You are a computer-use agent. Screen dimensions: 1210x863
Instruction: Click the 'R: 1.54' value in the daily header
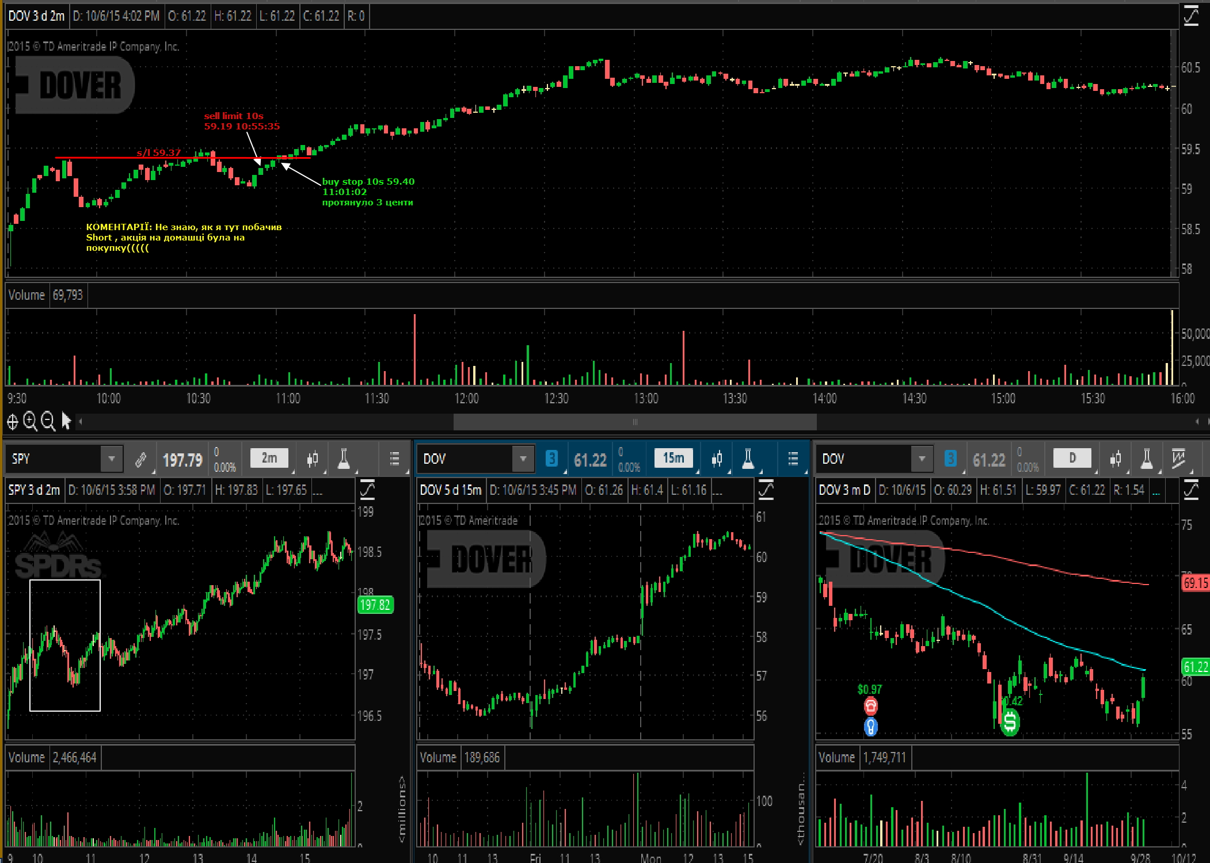click(1128, 490)
